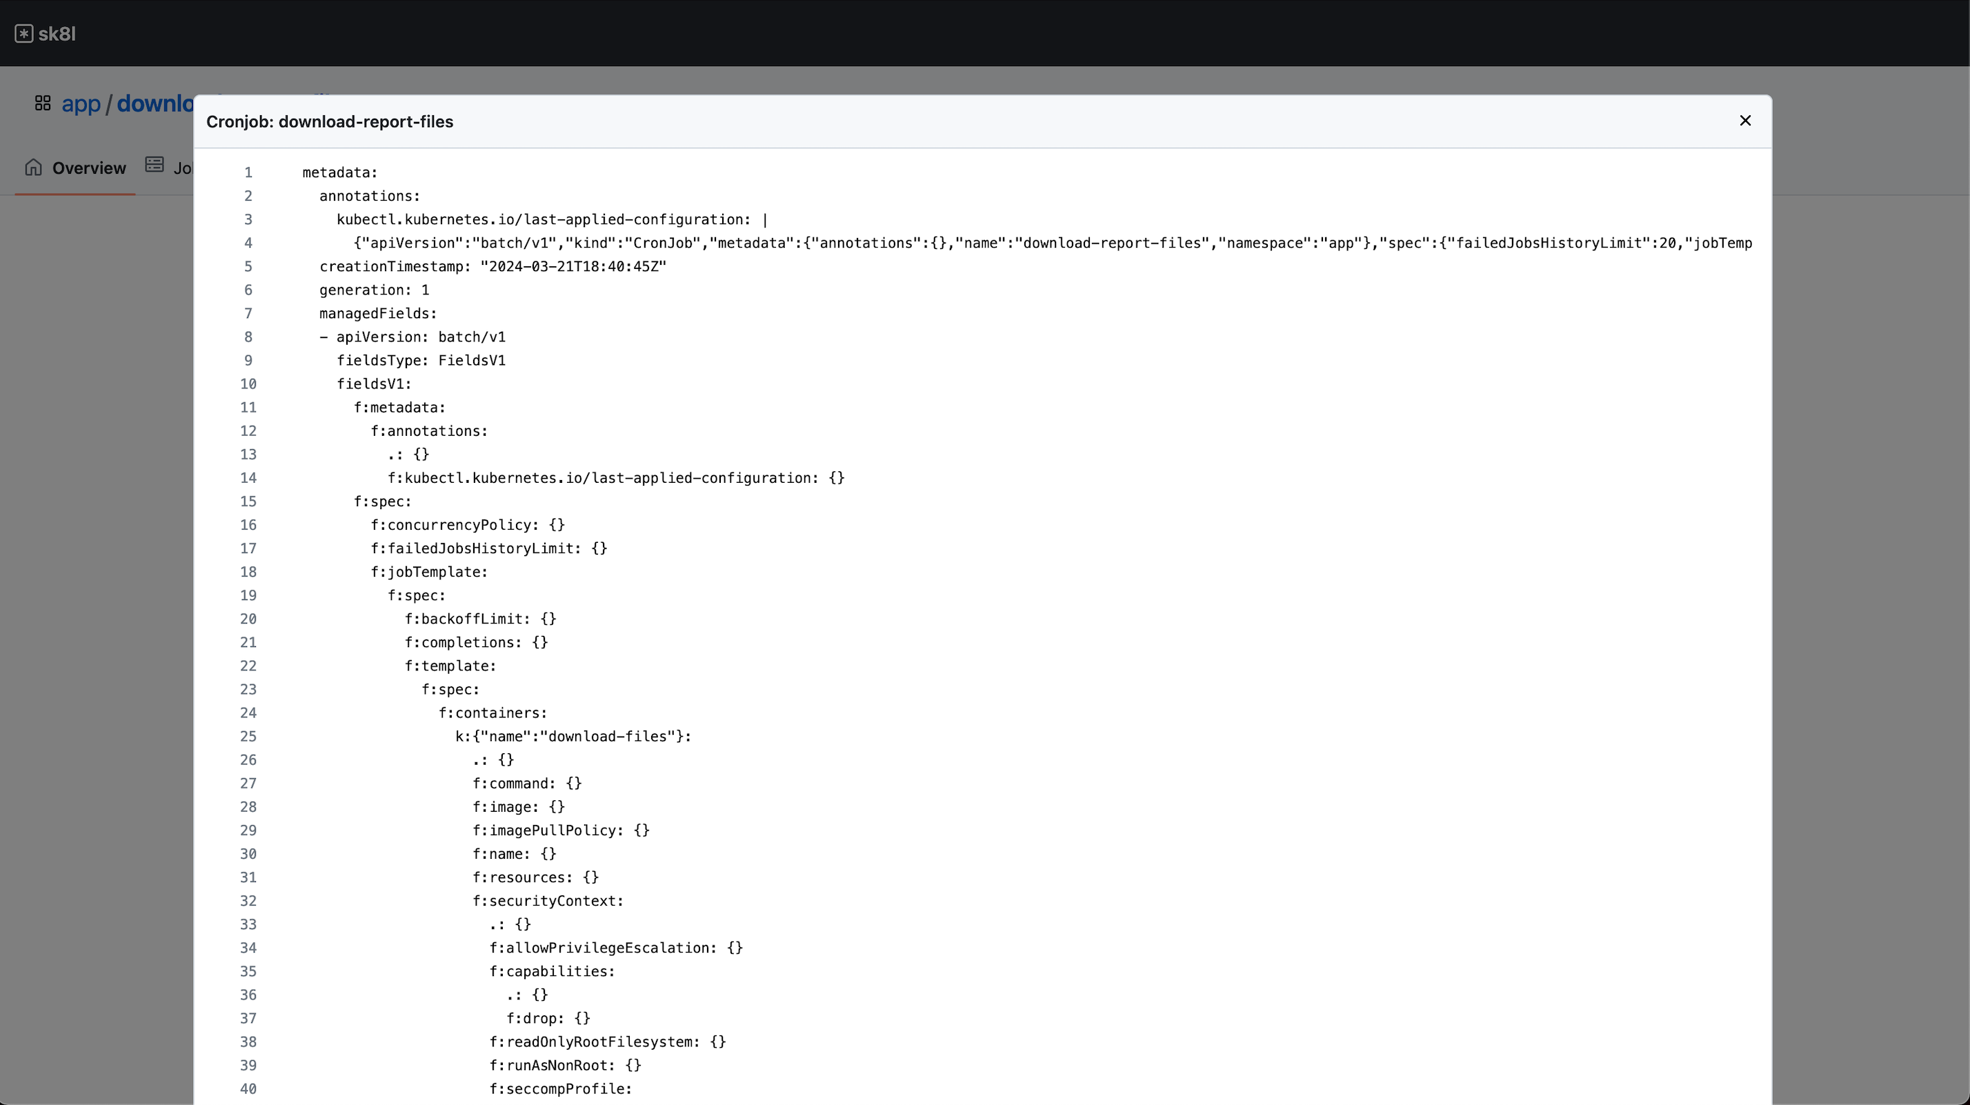Close the Cronjob download-report-files dialog
Viewport: 1970px width, 1105px height.
tap(1744, 121)
